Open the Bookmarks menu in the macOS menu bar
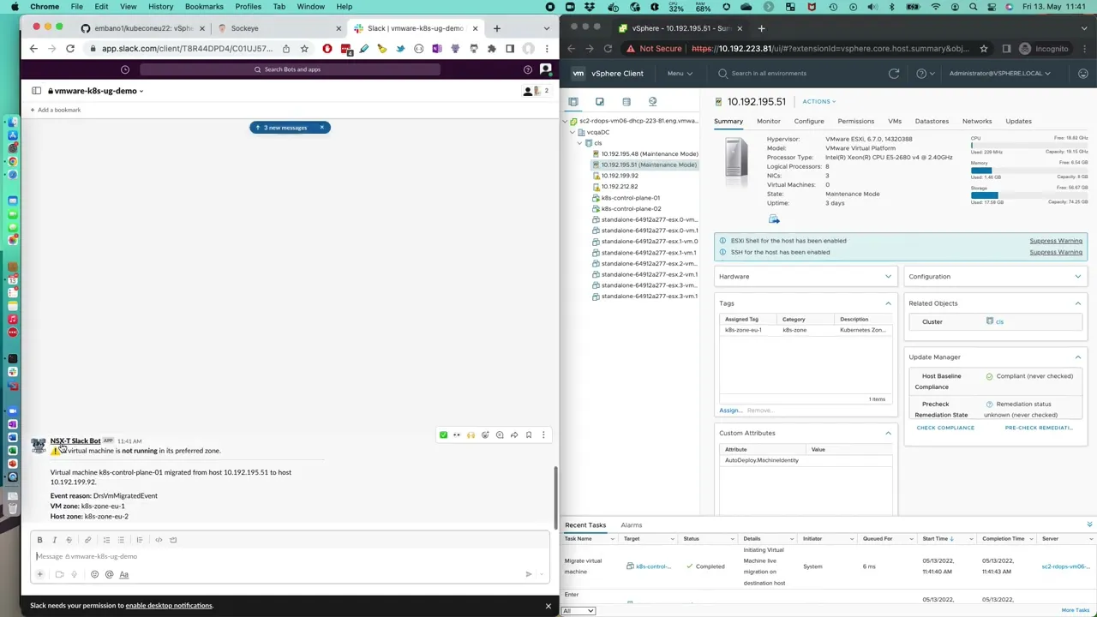Image resolution: width=1097 pixels, height=617 pixels. [x=204, y=7]
